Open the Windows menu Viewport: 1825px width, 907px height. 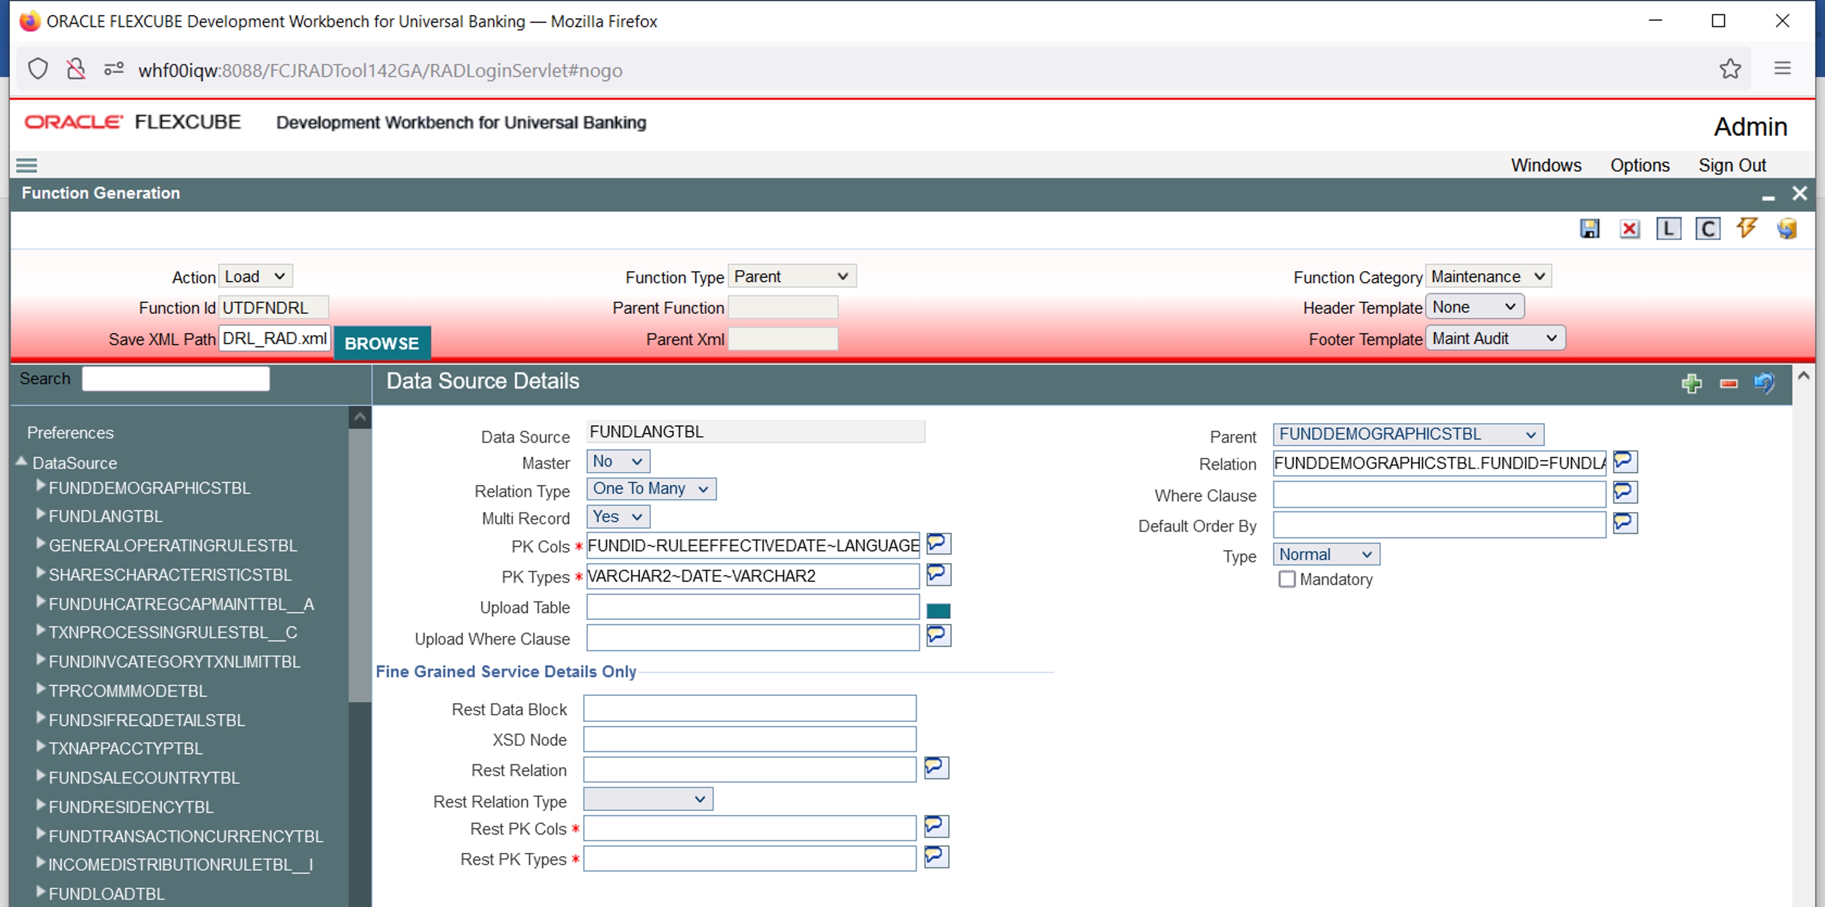1545,165
